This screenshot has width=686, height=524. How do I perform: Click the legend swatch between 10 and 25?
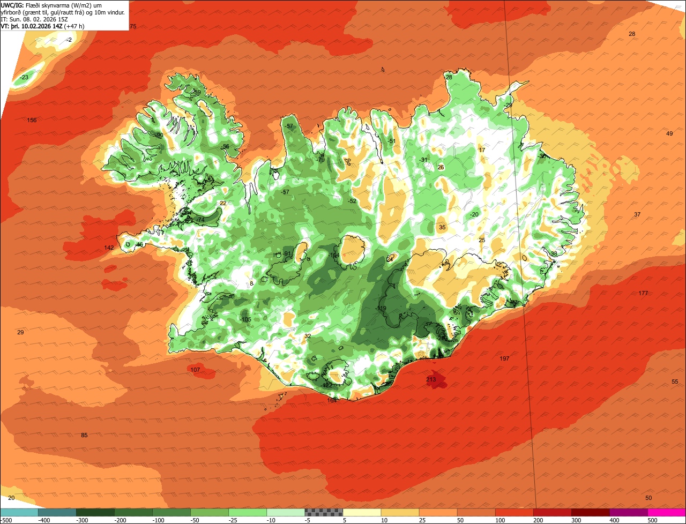400,512
